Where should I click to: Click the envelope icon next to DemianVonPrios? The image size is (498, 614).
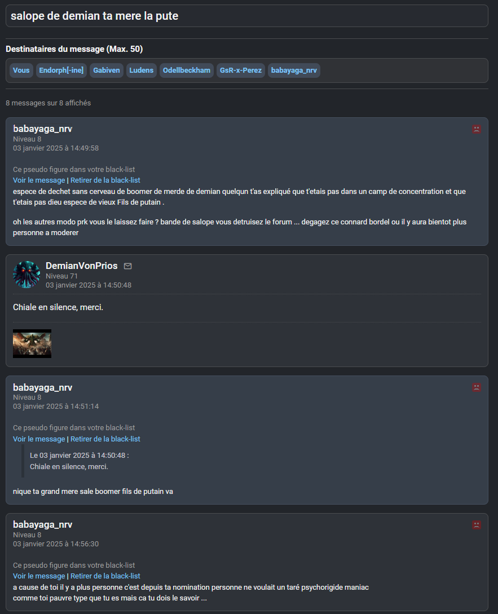click(127, 266)
